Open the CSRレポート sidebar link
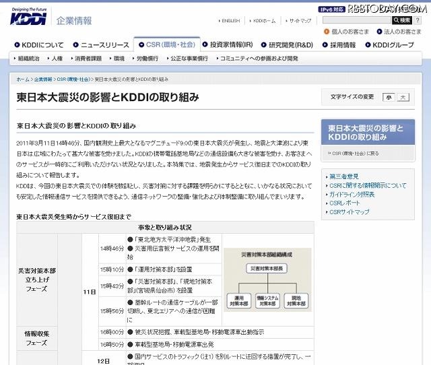 [346, 203]
